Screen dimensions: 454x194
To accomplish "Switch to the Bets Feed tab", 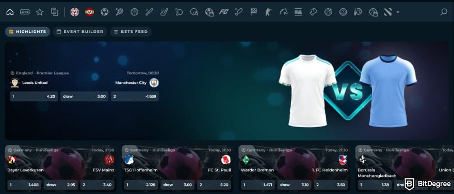I will click(131, 32).
